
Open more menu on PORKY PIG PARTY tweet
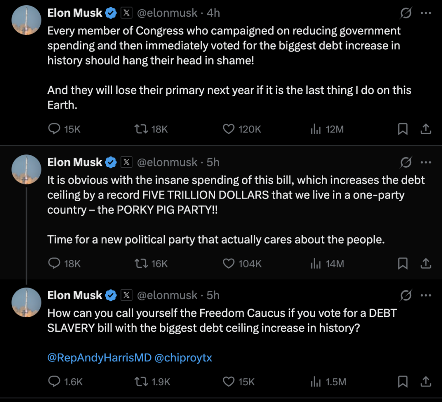(426, 162)
